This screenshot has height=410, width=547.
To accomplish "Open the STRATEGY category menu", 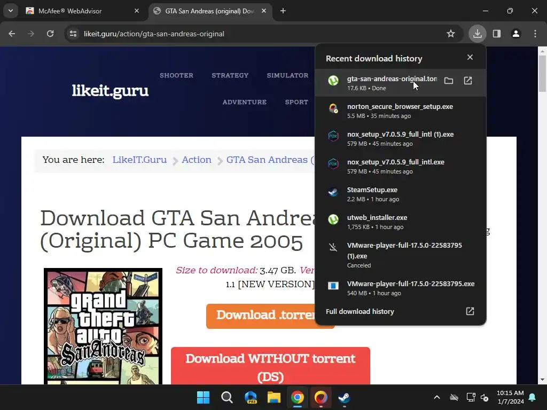I will pyautogui.click(x=230, y=75).
